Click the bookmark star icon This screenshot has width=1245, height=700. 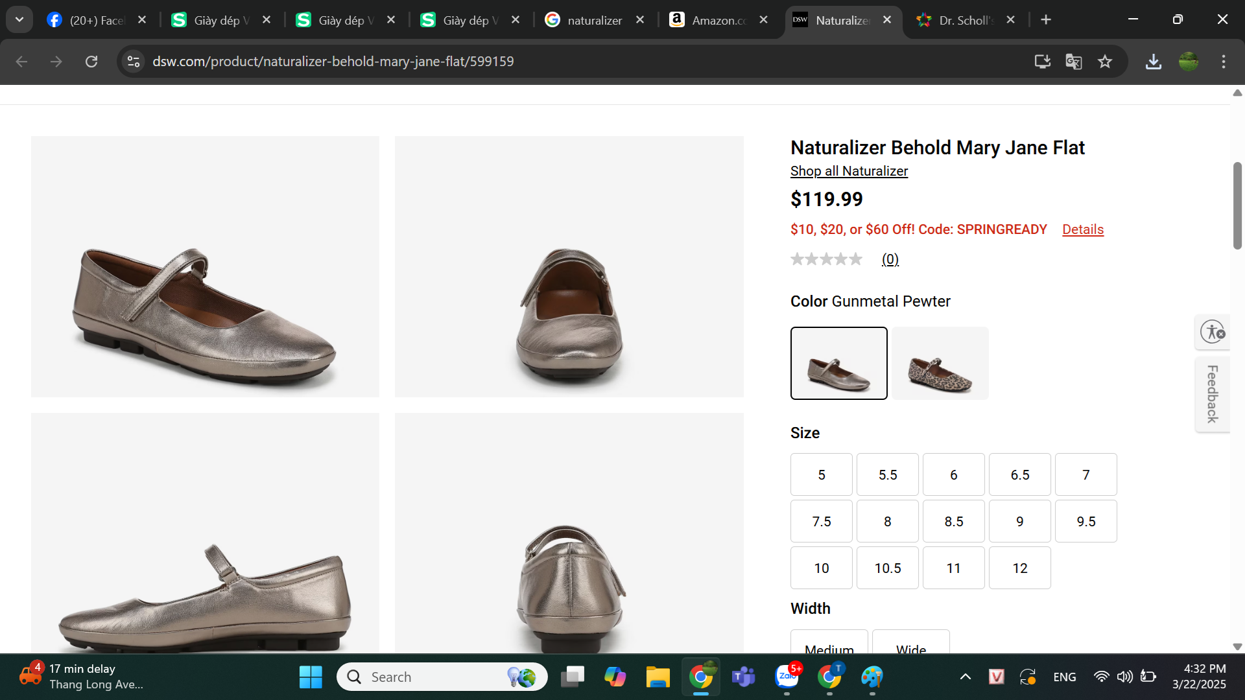coord(1105,62)
